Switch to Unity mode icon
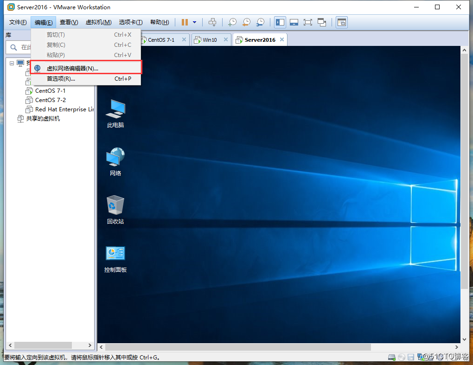The width and height of the screenshot is (473, 365). [322, 22]
